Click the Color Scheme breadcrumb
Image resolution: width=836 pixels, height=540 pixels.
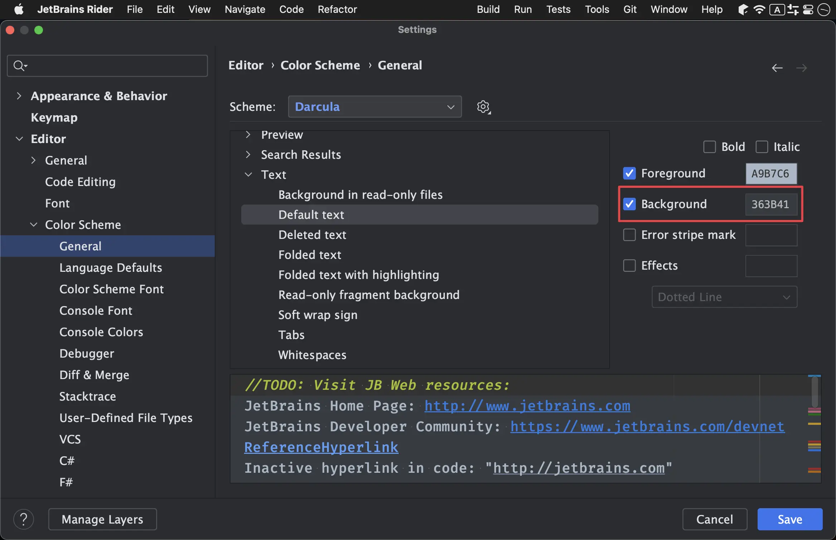click(x=320, y=65)
